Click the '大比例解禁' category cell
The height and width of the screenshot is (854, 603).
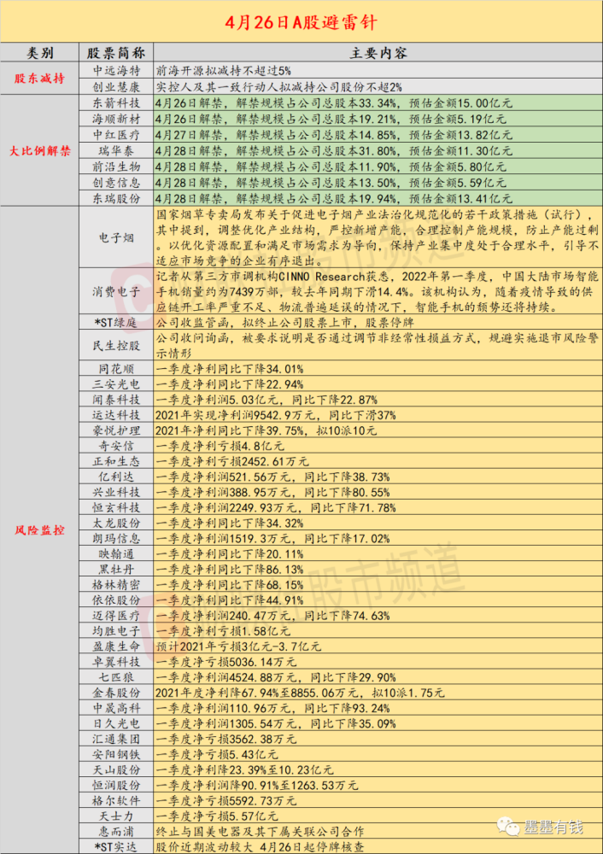[x=40, y=150]
